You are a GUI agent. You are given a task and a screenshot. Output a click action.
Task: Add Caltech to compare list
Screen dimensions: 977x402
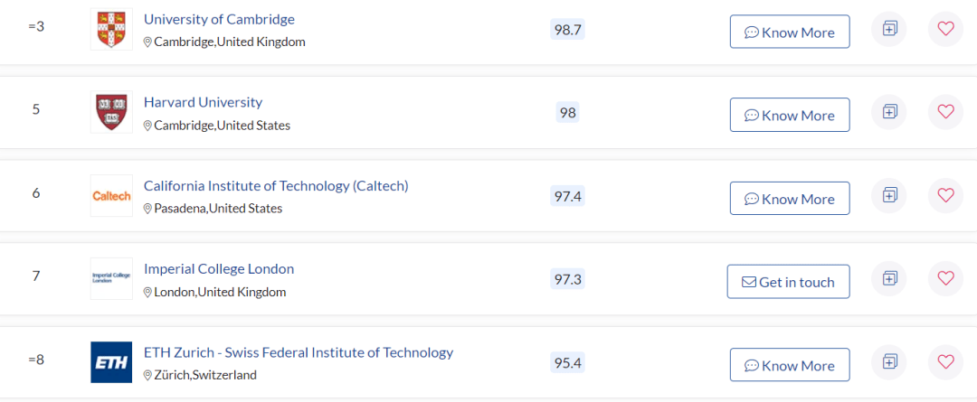pyautogui.click(x=889, y=195)
